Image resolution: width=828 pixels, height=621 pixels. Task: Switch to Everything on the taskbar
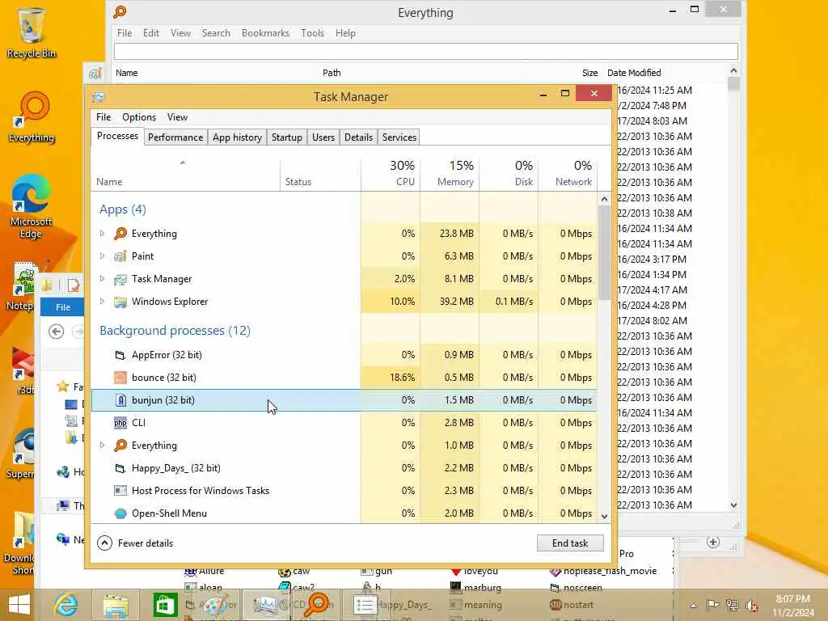pyautogui.click(x=317, y=605)
